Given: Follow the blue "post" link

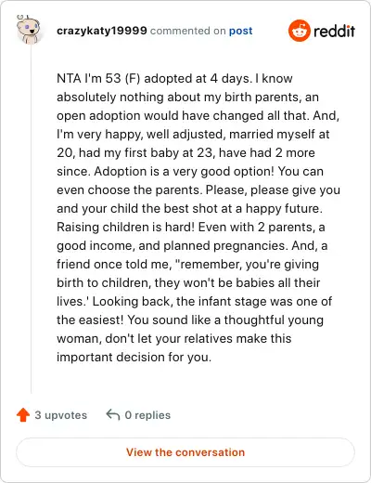Looking at the screenshot, I should pyautogui.click(x=240, y=31).
